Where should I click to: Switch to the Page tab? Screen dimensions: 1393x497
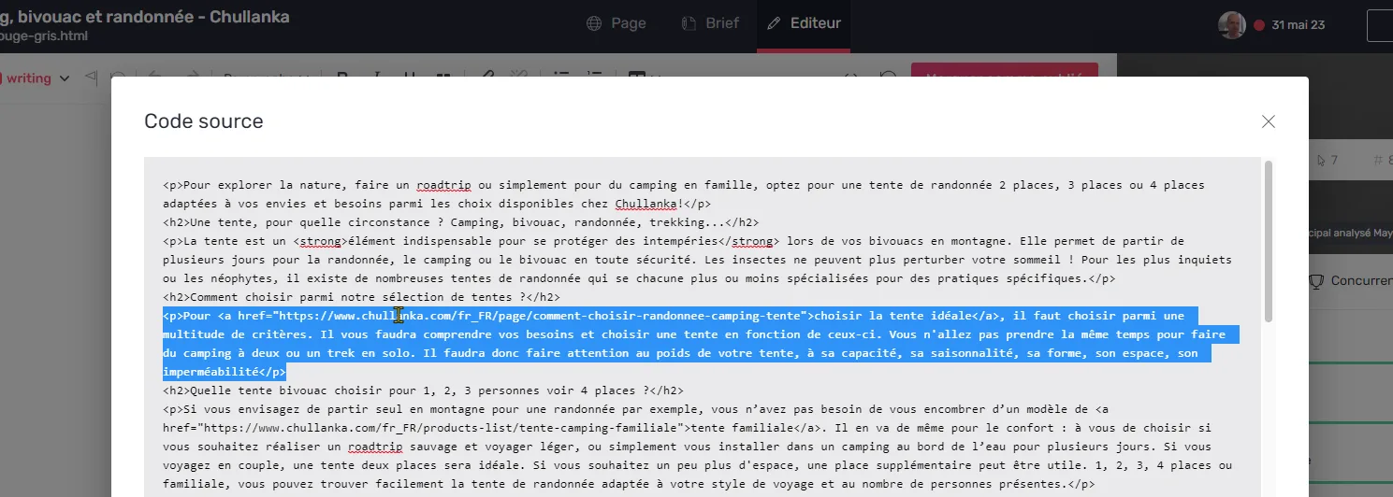(616, 23)
